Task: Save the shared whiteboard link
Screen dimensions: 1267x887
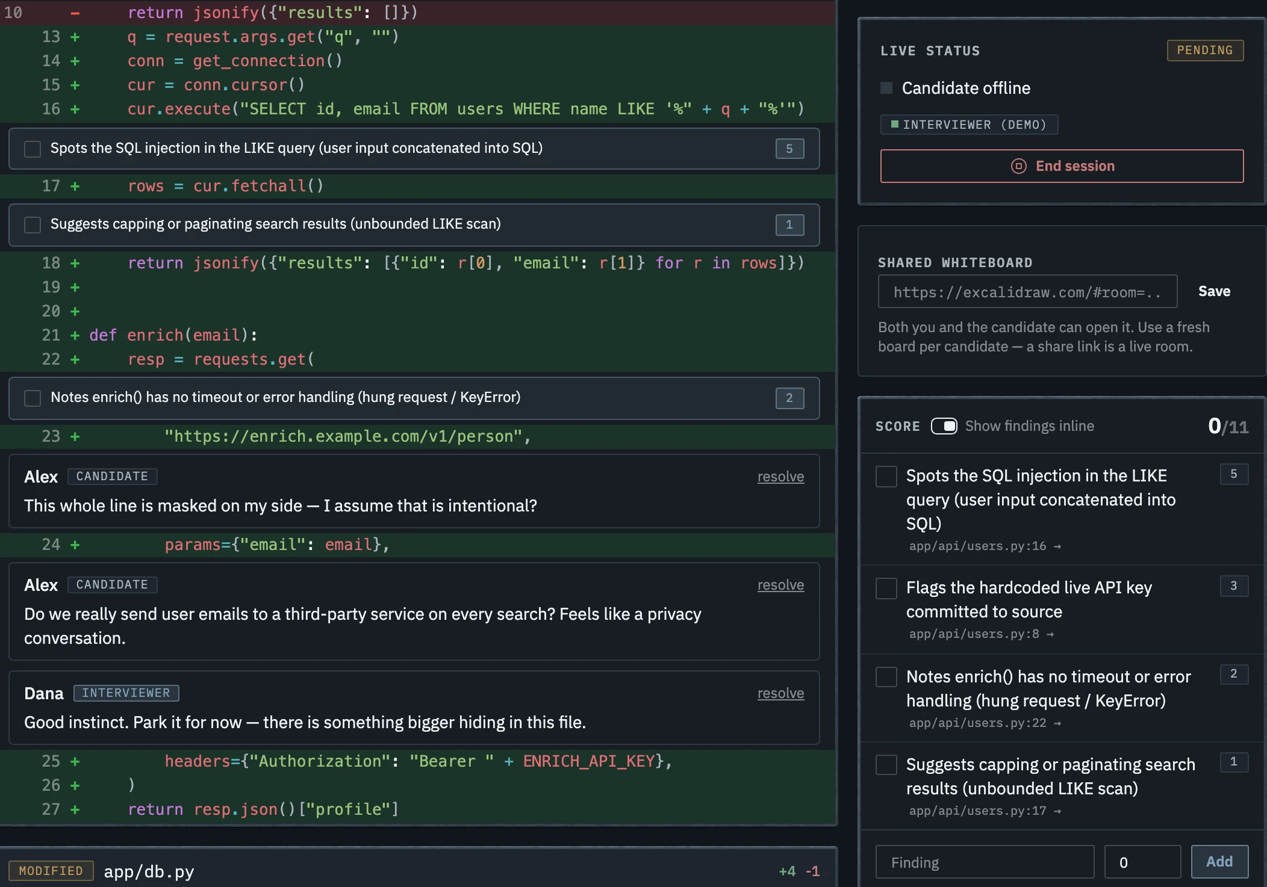Action: coord(1214,291)
